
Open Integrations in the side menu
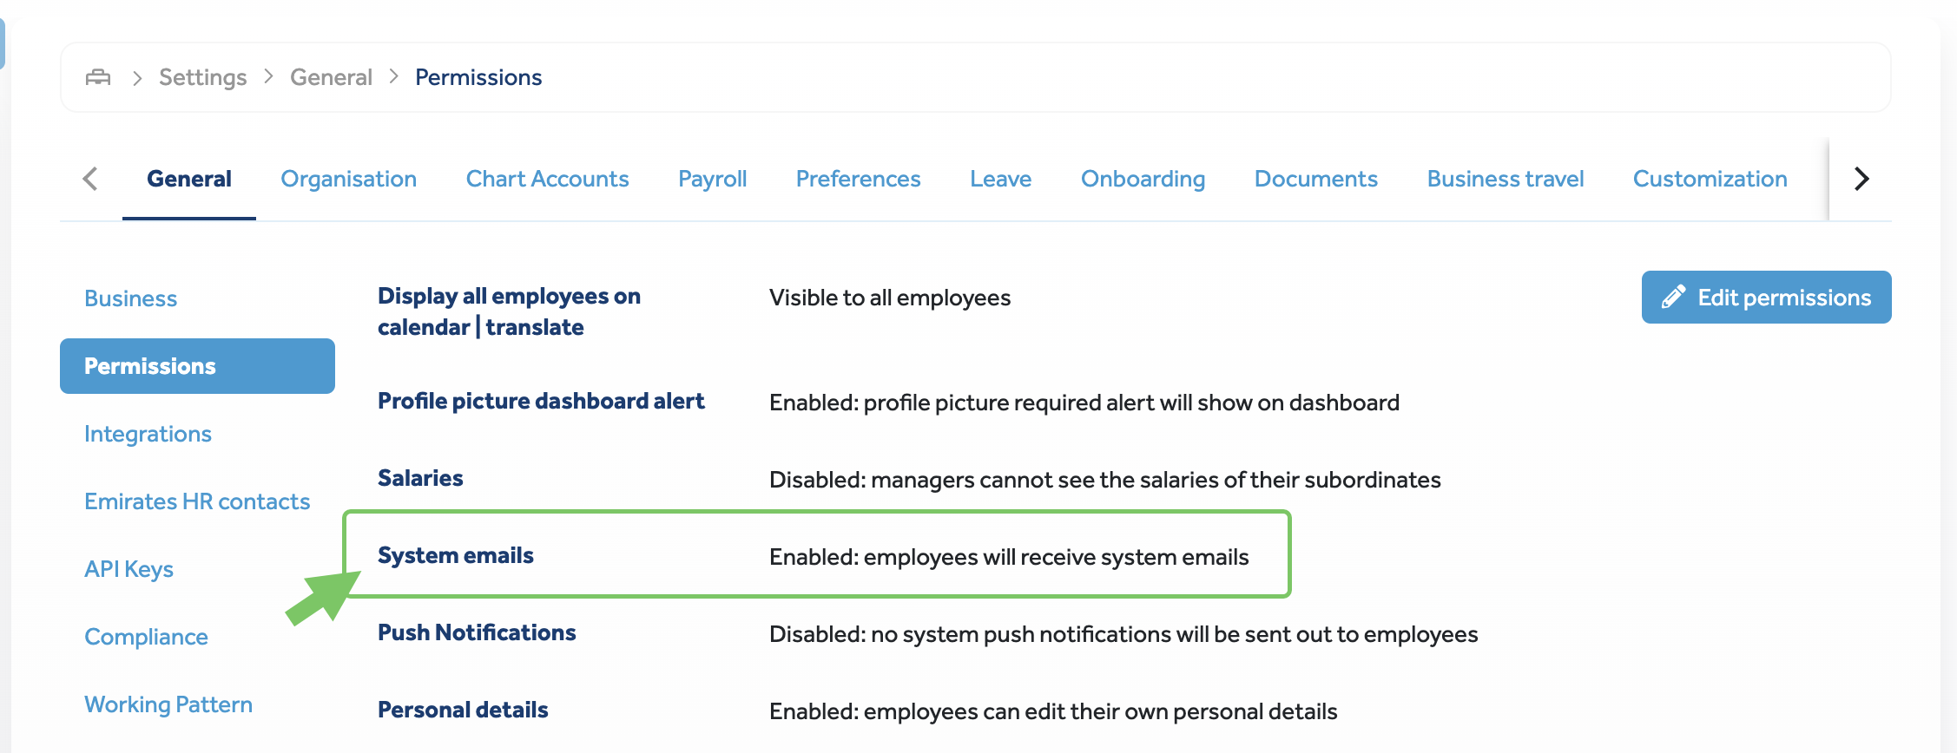148,434
